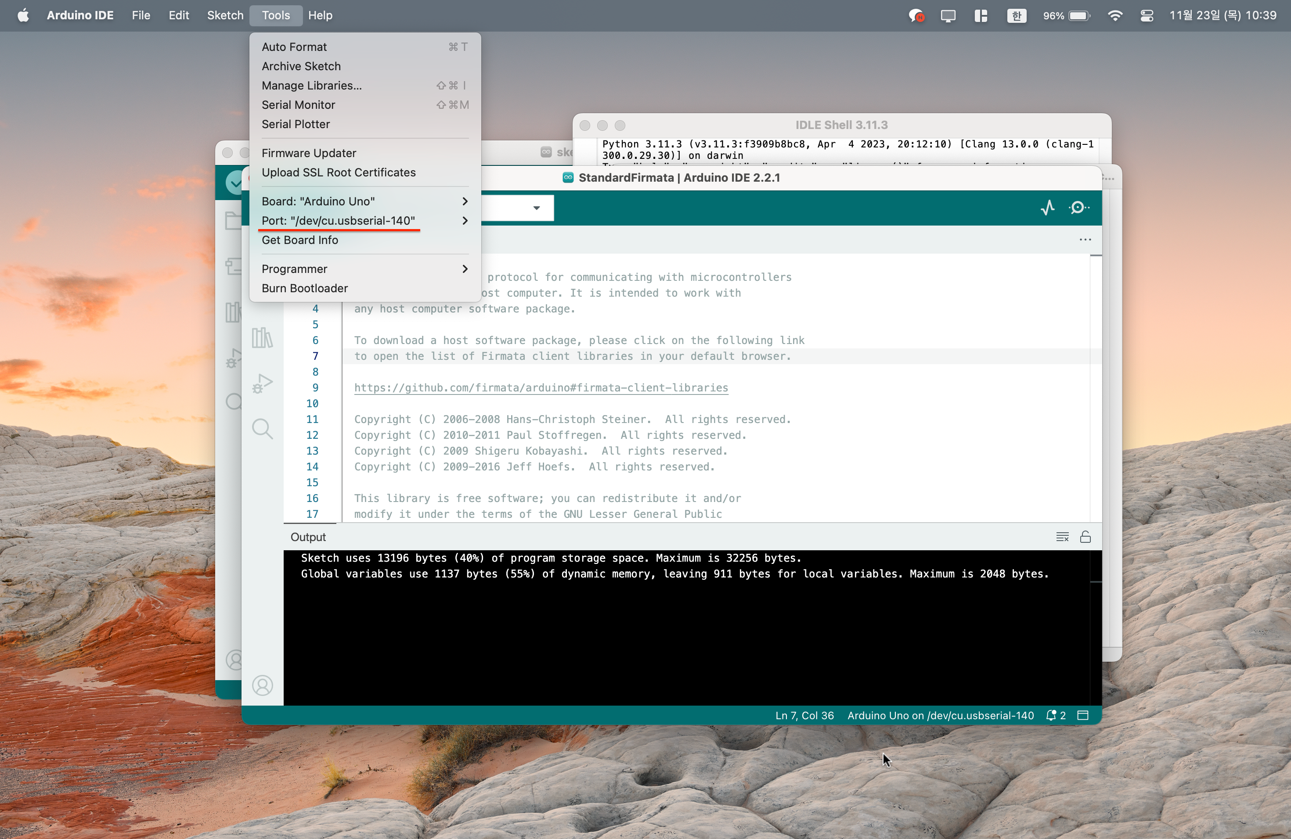Click the user account profile icon
The height and width of the screenshot is (839, 1291).
pyautogui.click(x=262, y=685)
